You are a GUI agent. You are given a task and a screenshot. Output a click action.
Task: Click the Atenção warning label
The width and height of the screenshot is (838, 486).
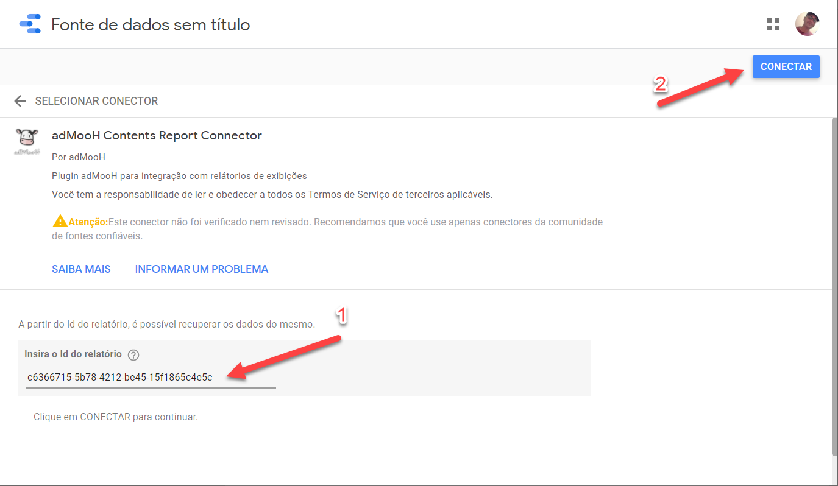(88, 222)
